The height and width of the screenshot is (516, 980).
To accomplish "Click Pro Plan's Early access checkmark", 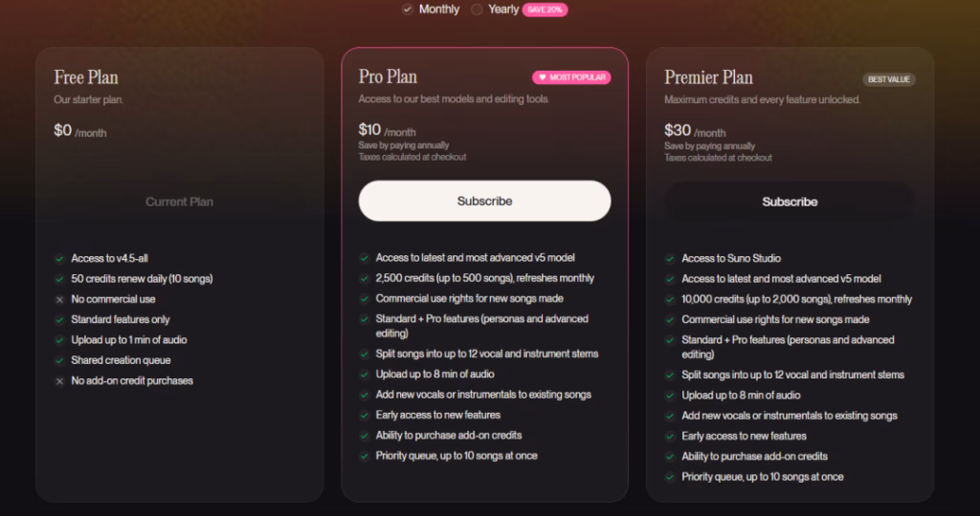I will point(365,415).
